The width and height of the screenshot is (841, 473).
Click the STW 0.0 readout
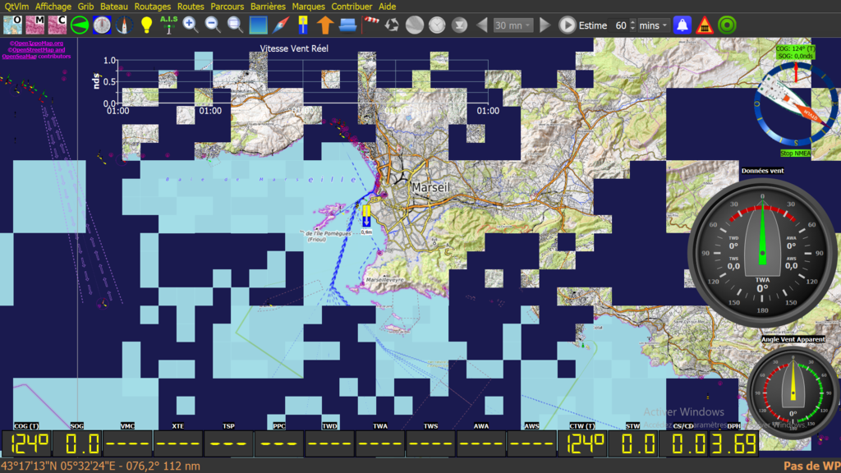pos(633,444)
